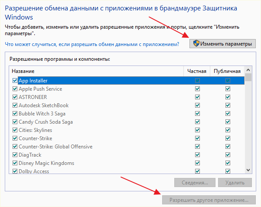This screenshot has height=207, width=261.
Task: Toggle the Bubble Witch 3 Saga name checkbox
Action: coord(15,114)
